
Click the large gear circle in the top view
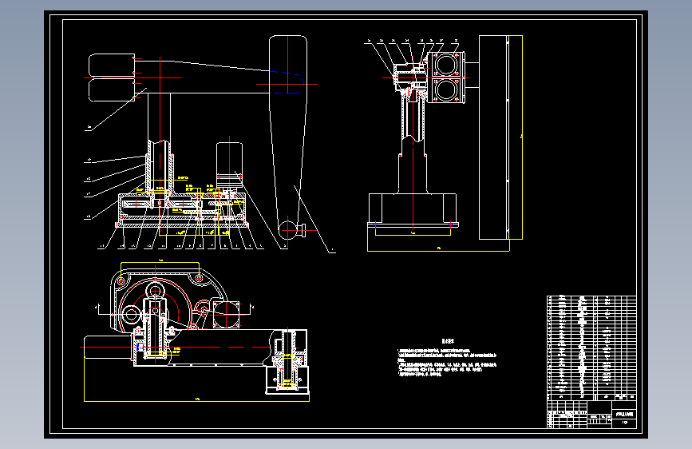(155, 305)
